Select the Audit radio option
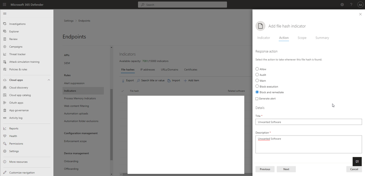Image resolution: width=365 pixels, height=176 pixels. [x=257, y=75]
